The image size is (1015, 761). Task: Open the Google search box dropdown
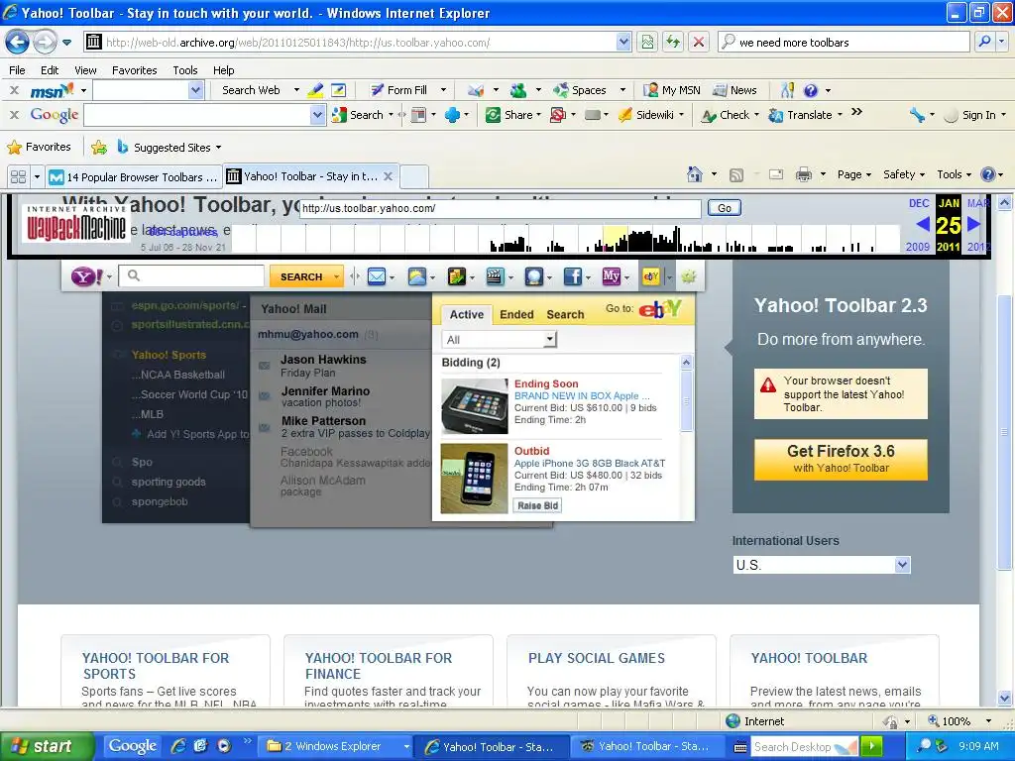(x=316, y=115)
